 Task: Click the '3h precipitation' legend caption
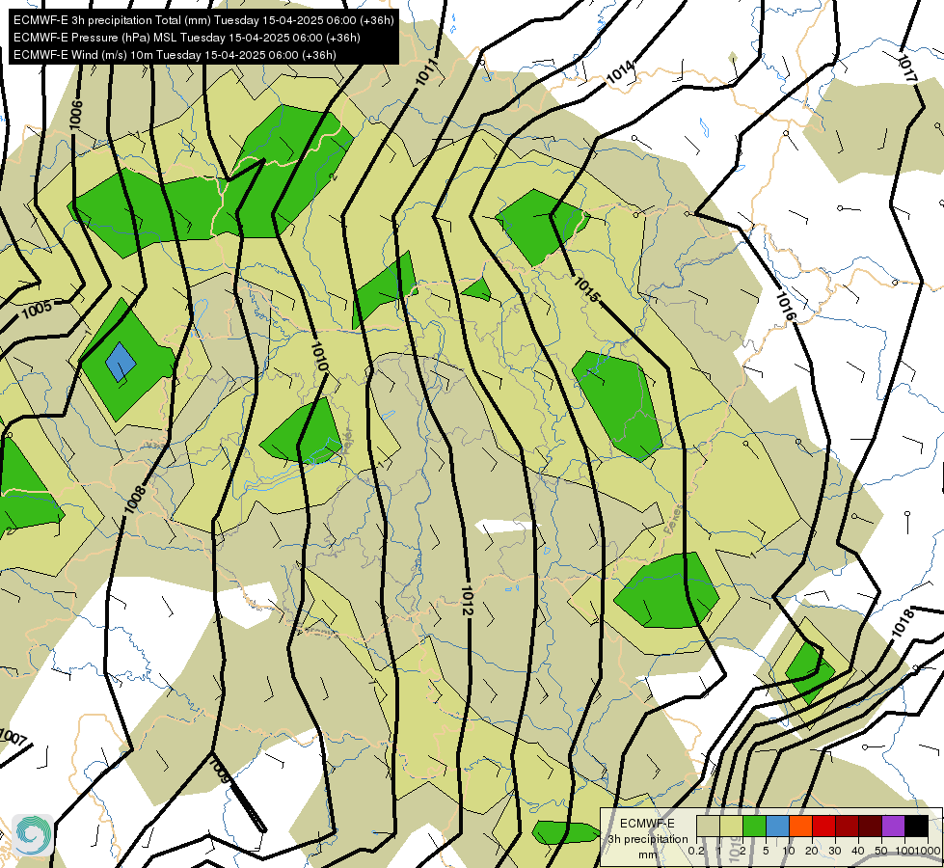click(648, 839)
